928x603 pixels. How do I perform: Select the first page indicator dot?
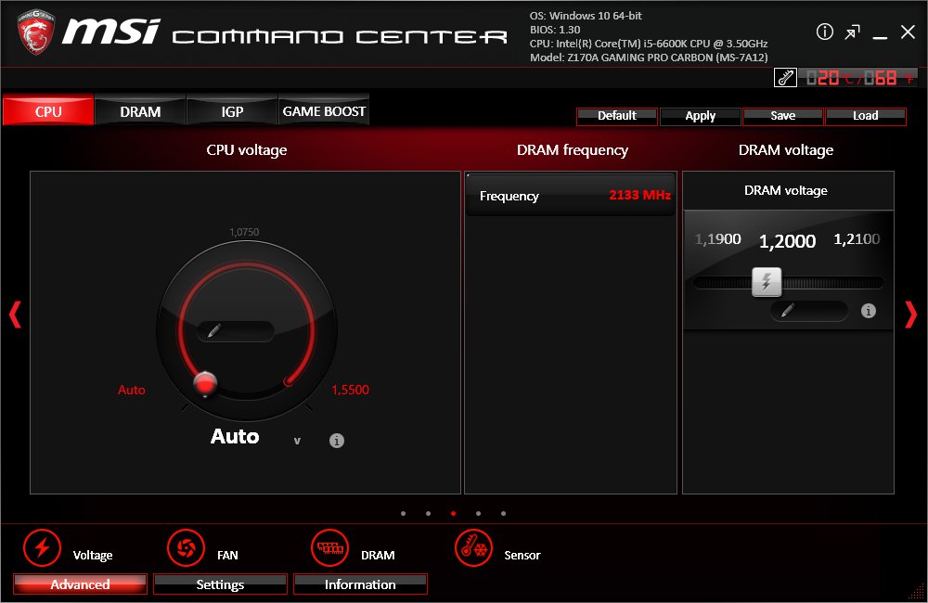[403, 513]
